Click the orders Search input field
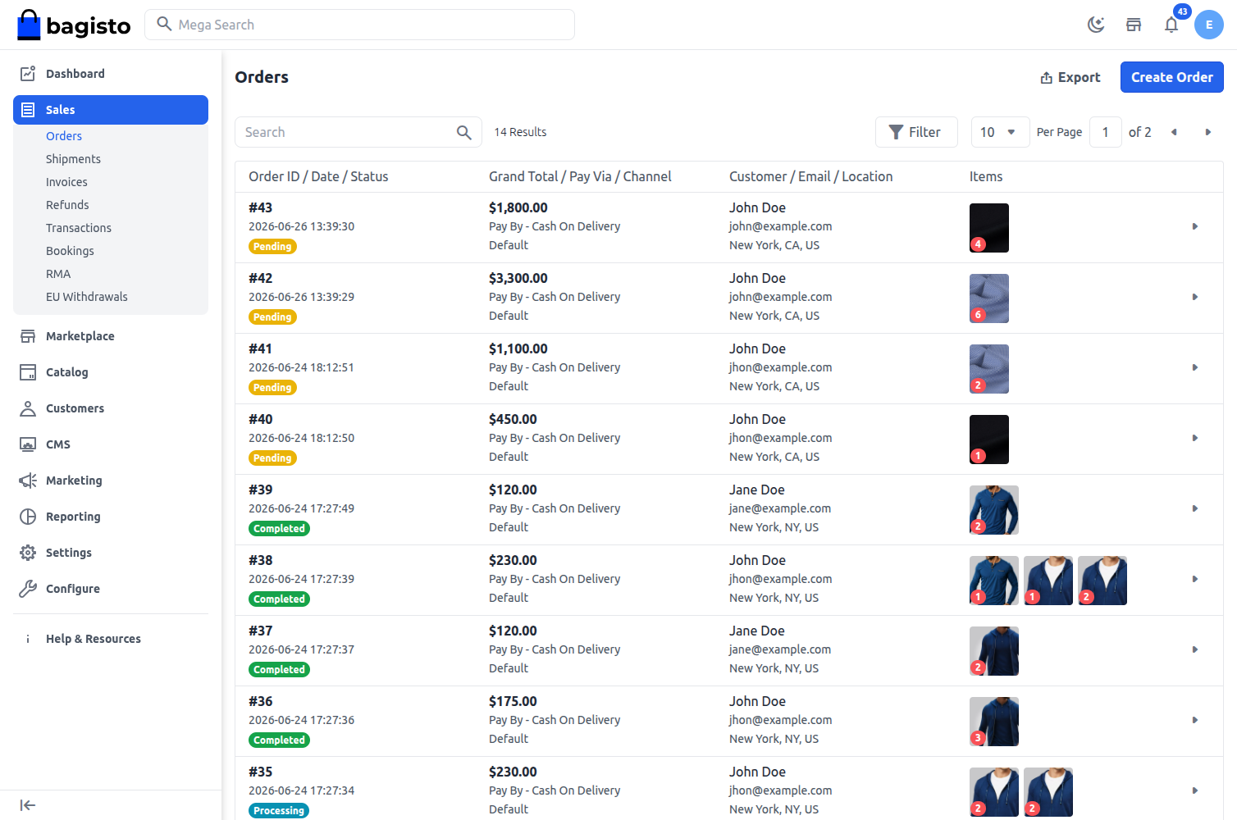The height and width of the screenshot is (820, 1237). pyautogui.click(x=358, y=132)
